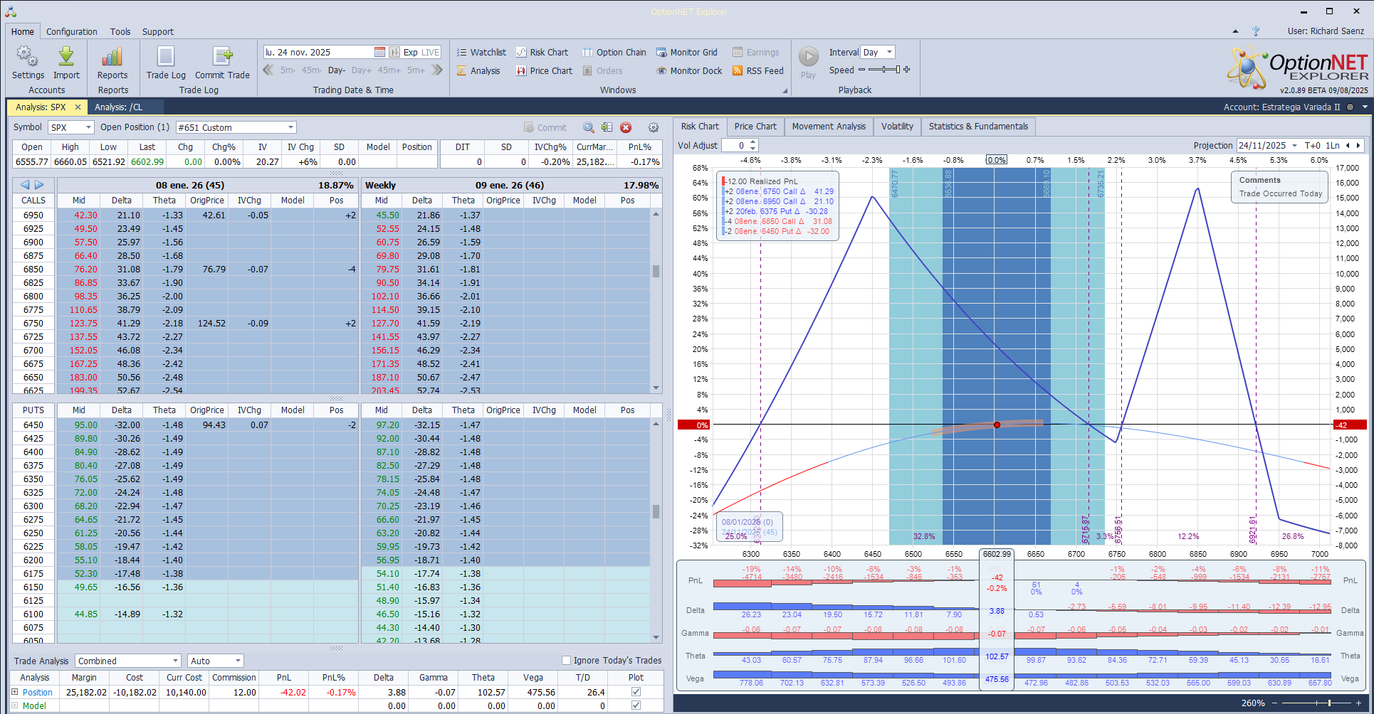Open the trading date calendar picker
Viewport: 1374px width, 714px height.
coord(379,52)
